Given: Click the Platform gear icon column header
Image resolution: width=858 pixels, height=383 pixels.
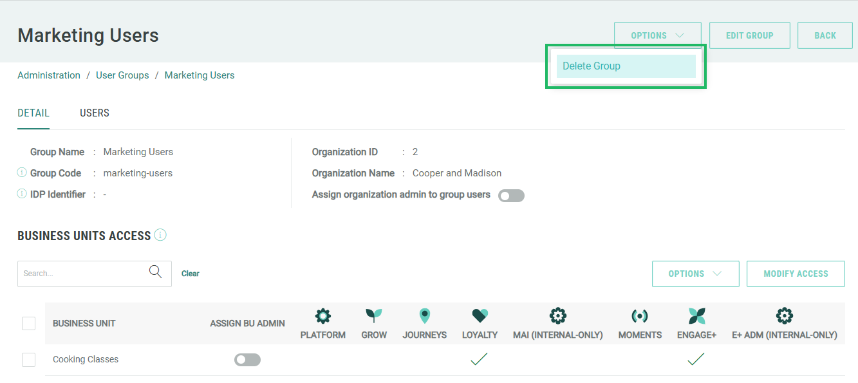Looking at the screenshot, I should tap(322, 316).
